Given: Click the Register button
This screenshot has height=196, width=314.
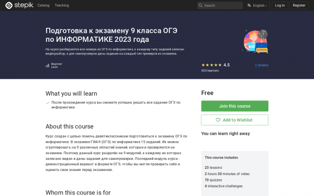Looking at the screenshot, I should [x=299, y=5].
